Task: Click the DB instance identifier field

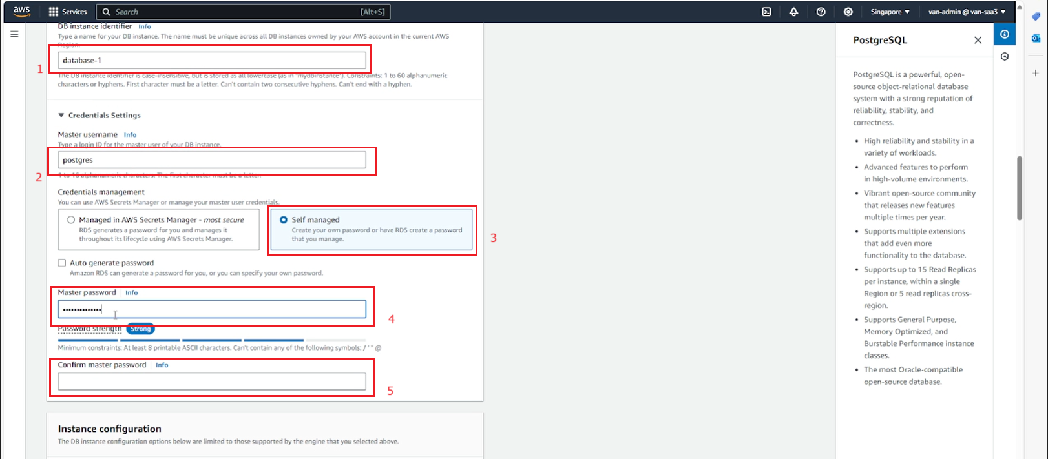Action: (212, 60)
